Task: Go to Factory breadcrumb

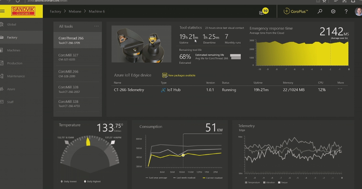Action: (x=56, y=11)
